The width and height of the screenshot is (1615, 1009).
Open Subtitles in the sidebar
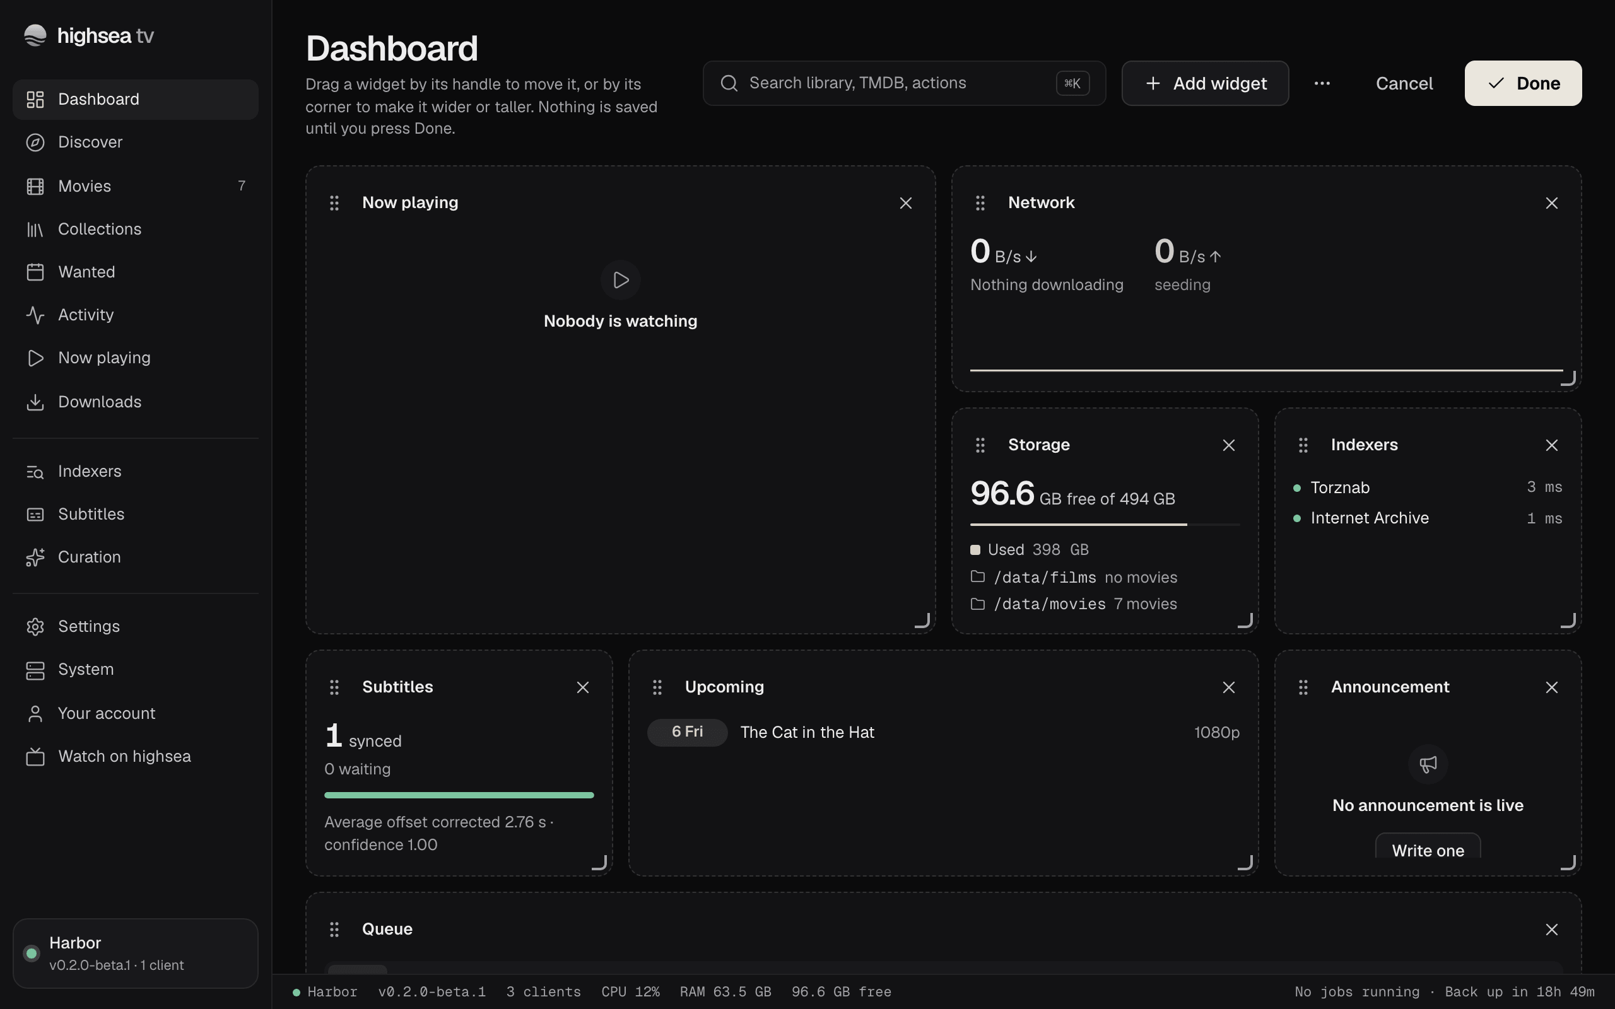click(136, 515)
